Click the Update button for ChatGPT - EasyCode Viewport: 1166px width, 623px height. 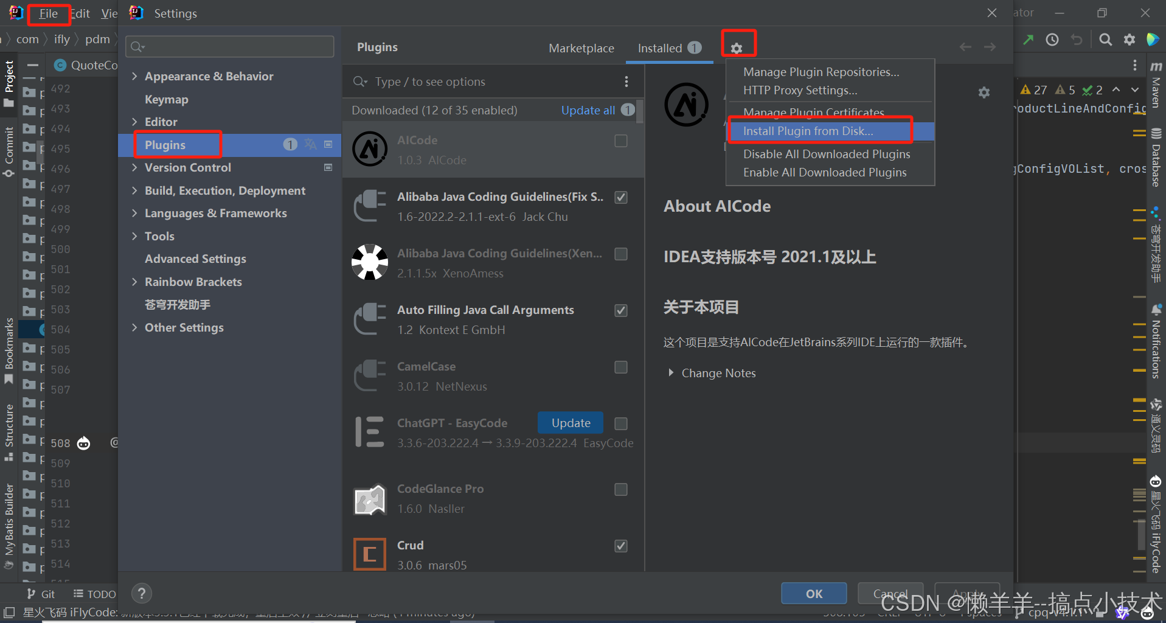click(571, 423)
